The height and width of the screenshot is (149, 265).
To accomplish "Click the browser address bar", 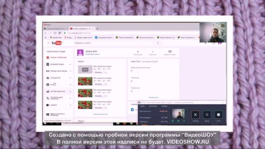I will 132,33.
